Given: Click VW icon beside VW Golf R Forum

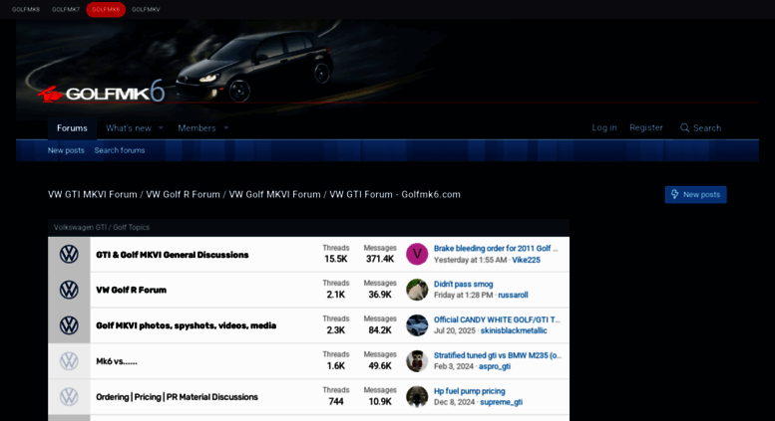Looking at the screenshot, I should (x=69, y=290).
